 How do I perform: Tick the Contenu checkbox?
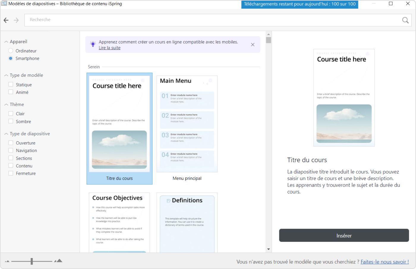pyautogui.click(x=11, y=166)
